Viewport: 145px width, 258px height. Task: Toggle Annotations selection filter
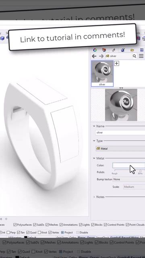(x=61, y=225)
